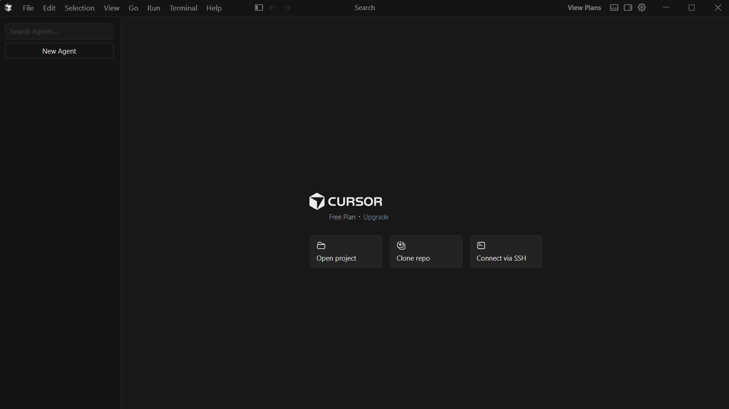This screenshot has height=409, width=729.
Task: Focus the Search Agents input field
Action: pos(59,32)
